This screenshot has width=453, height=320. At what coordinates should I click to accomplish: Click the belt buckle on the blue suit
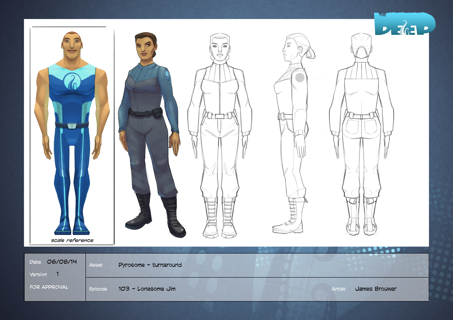pyautogui.click(x=72, y=126)
